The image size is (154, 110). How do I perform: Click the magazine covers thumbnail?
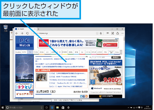tap(41, 77)
